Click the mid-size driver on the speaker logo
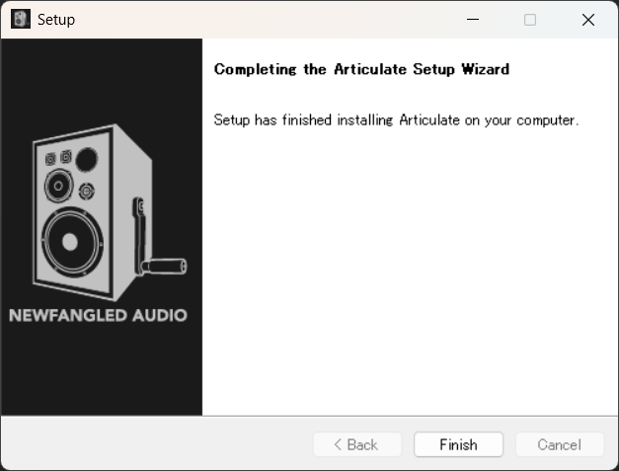Viewport: 619px width, 471px height. point(59,186)
